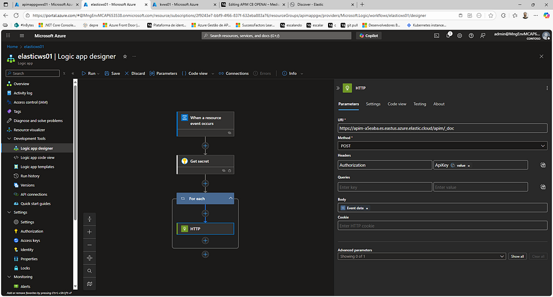Image resolution: width=553 pixels, height=297 pixels.
Task: Close the Logic app designer blade
Action: 542,56
